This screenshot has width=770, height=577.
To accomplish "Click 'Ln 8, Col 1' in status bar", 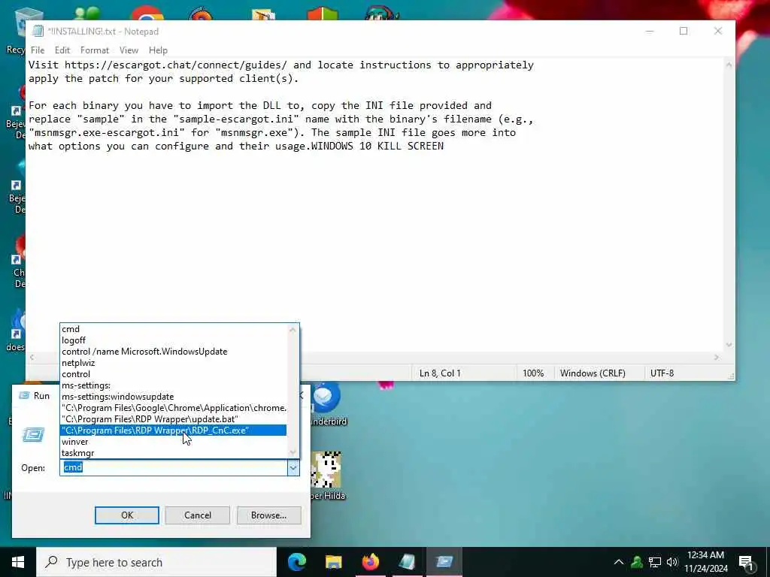I will (440, 373).
